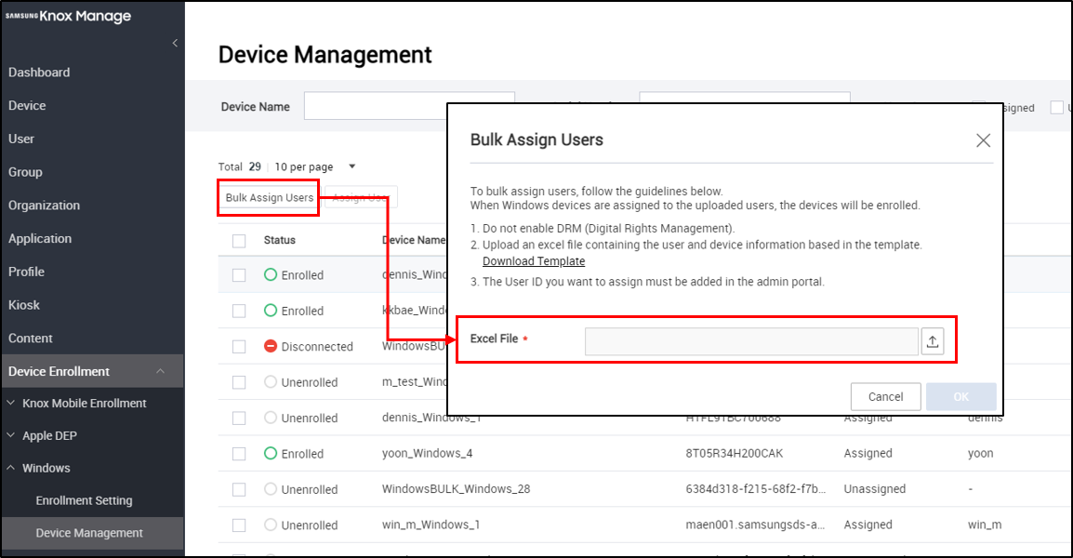Open Organization in the sidebar
Screen dimensions: 1073x558
[x=44, y=206]
